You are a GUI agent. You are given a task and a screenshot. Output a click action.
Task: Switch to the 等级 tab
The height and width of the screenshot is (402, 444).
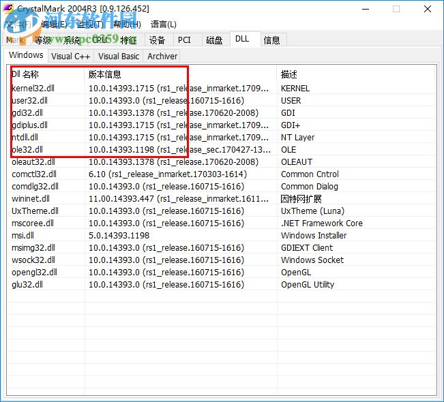click(x=43, y=40)
